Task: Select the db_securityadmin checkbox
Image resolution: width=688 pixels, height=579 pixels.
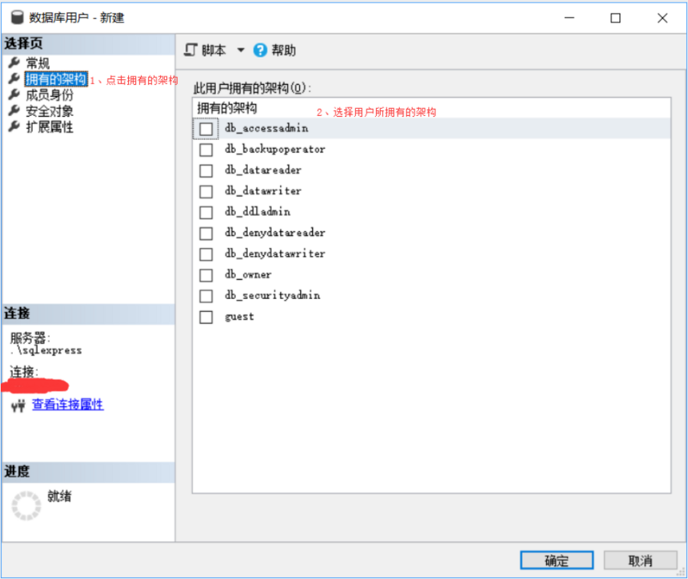Action: point(206,296)
